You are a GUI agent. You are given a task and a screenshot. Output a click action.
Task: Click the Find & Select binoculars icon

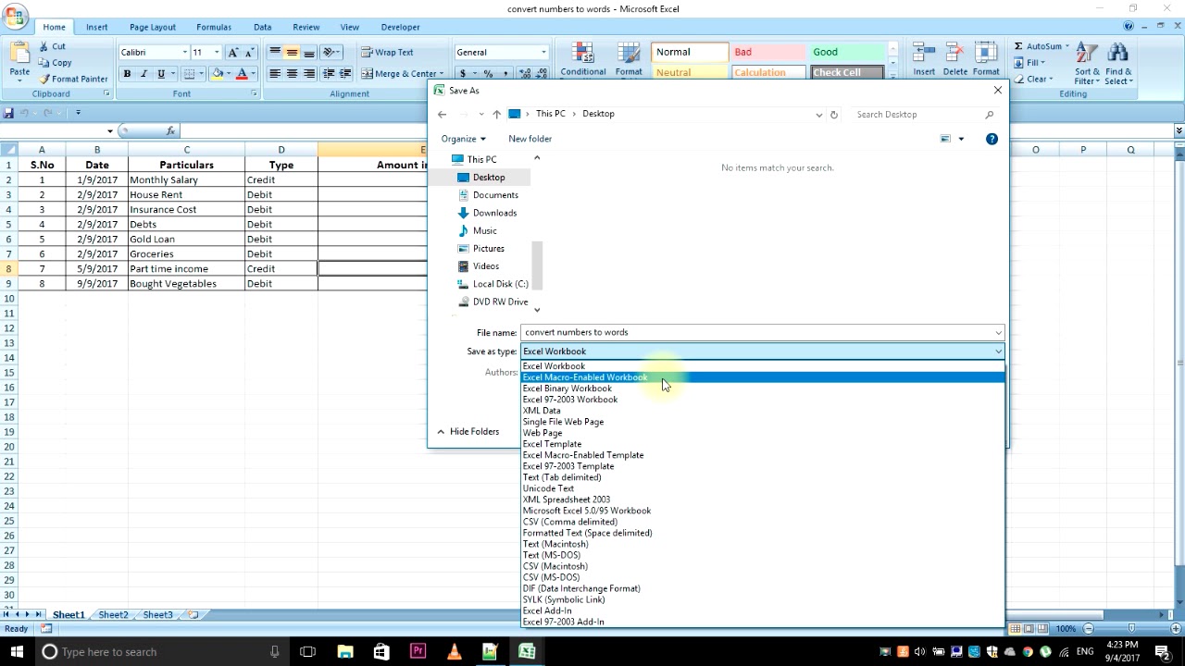pyautogui.click(x=1117, y=54)
